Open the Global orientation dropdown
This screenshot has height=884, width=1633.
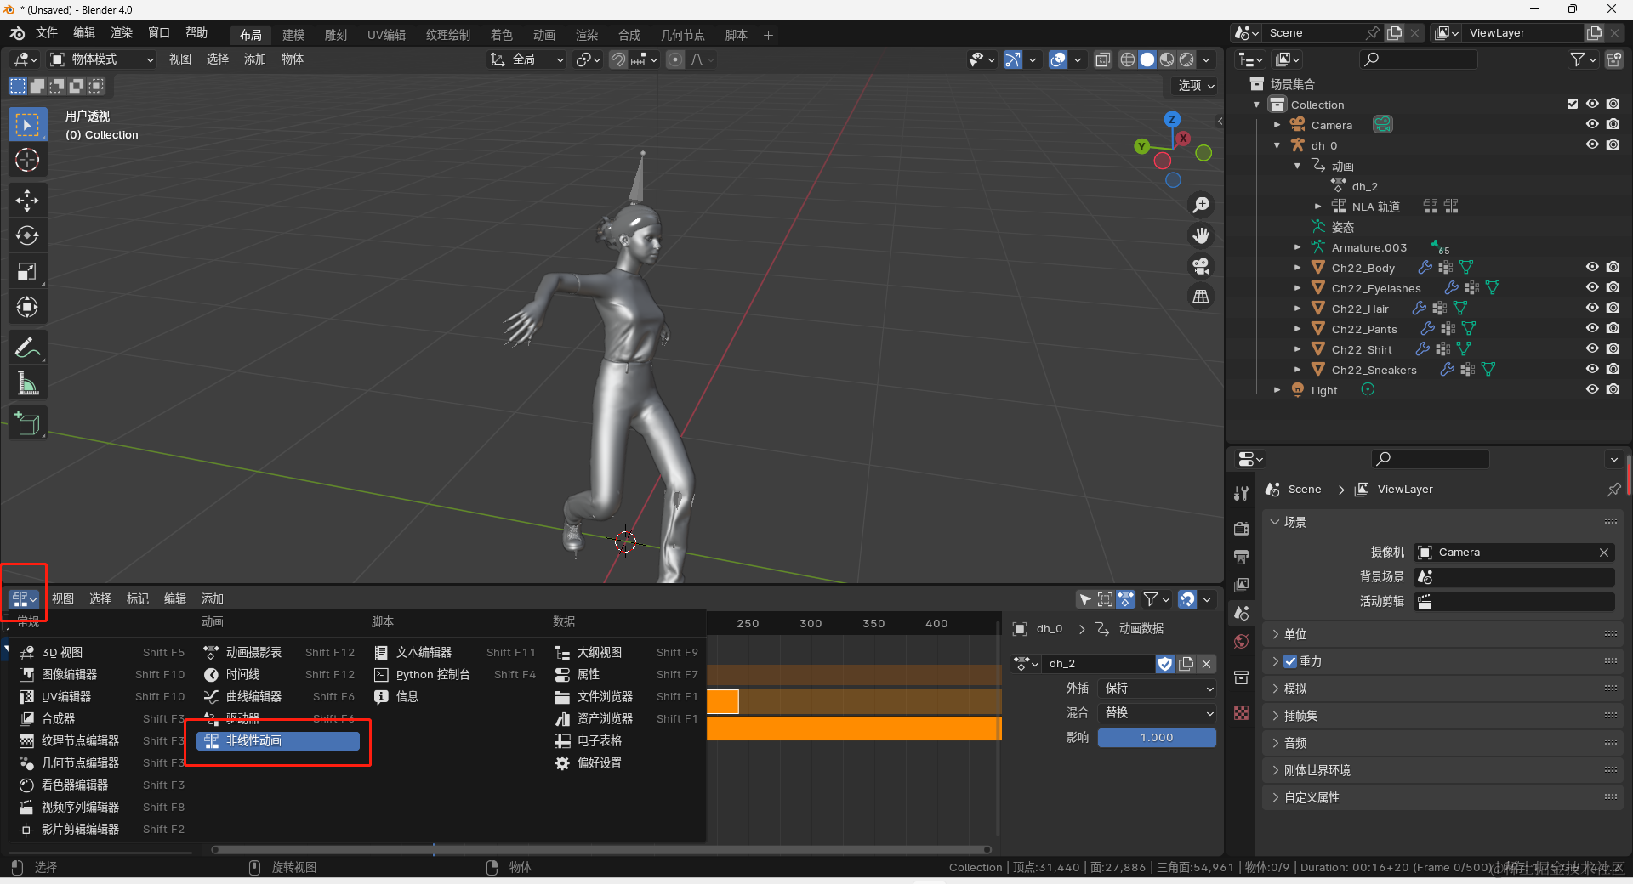527,59
